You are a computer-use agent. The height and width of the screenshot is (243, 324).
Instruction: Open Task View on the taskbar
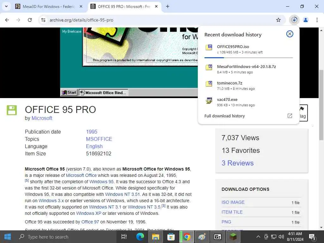124,237
